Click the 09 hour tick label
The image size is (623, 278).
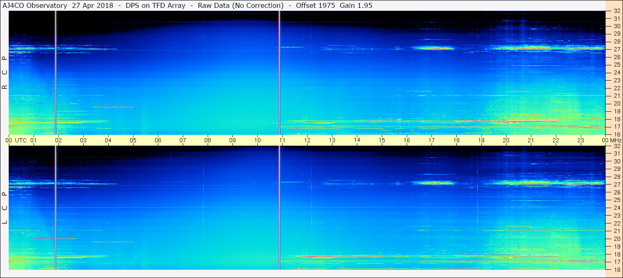tap(233, 140)
